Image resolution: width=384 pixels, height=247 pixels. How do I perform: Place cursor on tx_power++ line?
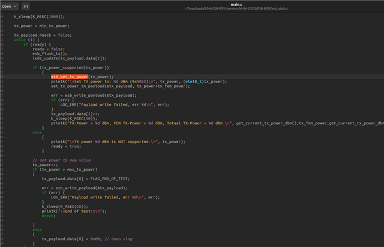pyautogui.click(x=45, y=165)
